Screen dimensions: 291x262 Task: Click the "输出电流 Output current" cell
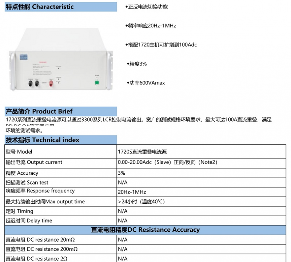pyautogui.click(x=61, y=163)
